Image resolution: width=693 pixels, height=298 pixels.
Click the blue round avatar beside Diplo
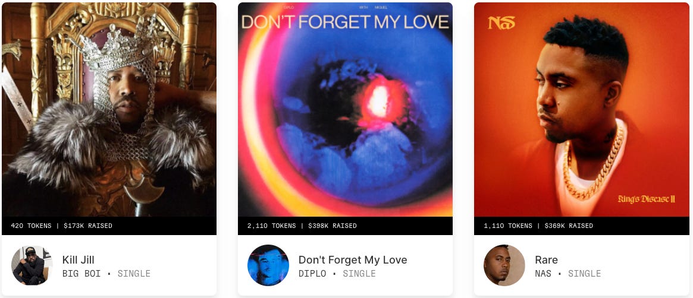[x=268, y=265]
